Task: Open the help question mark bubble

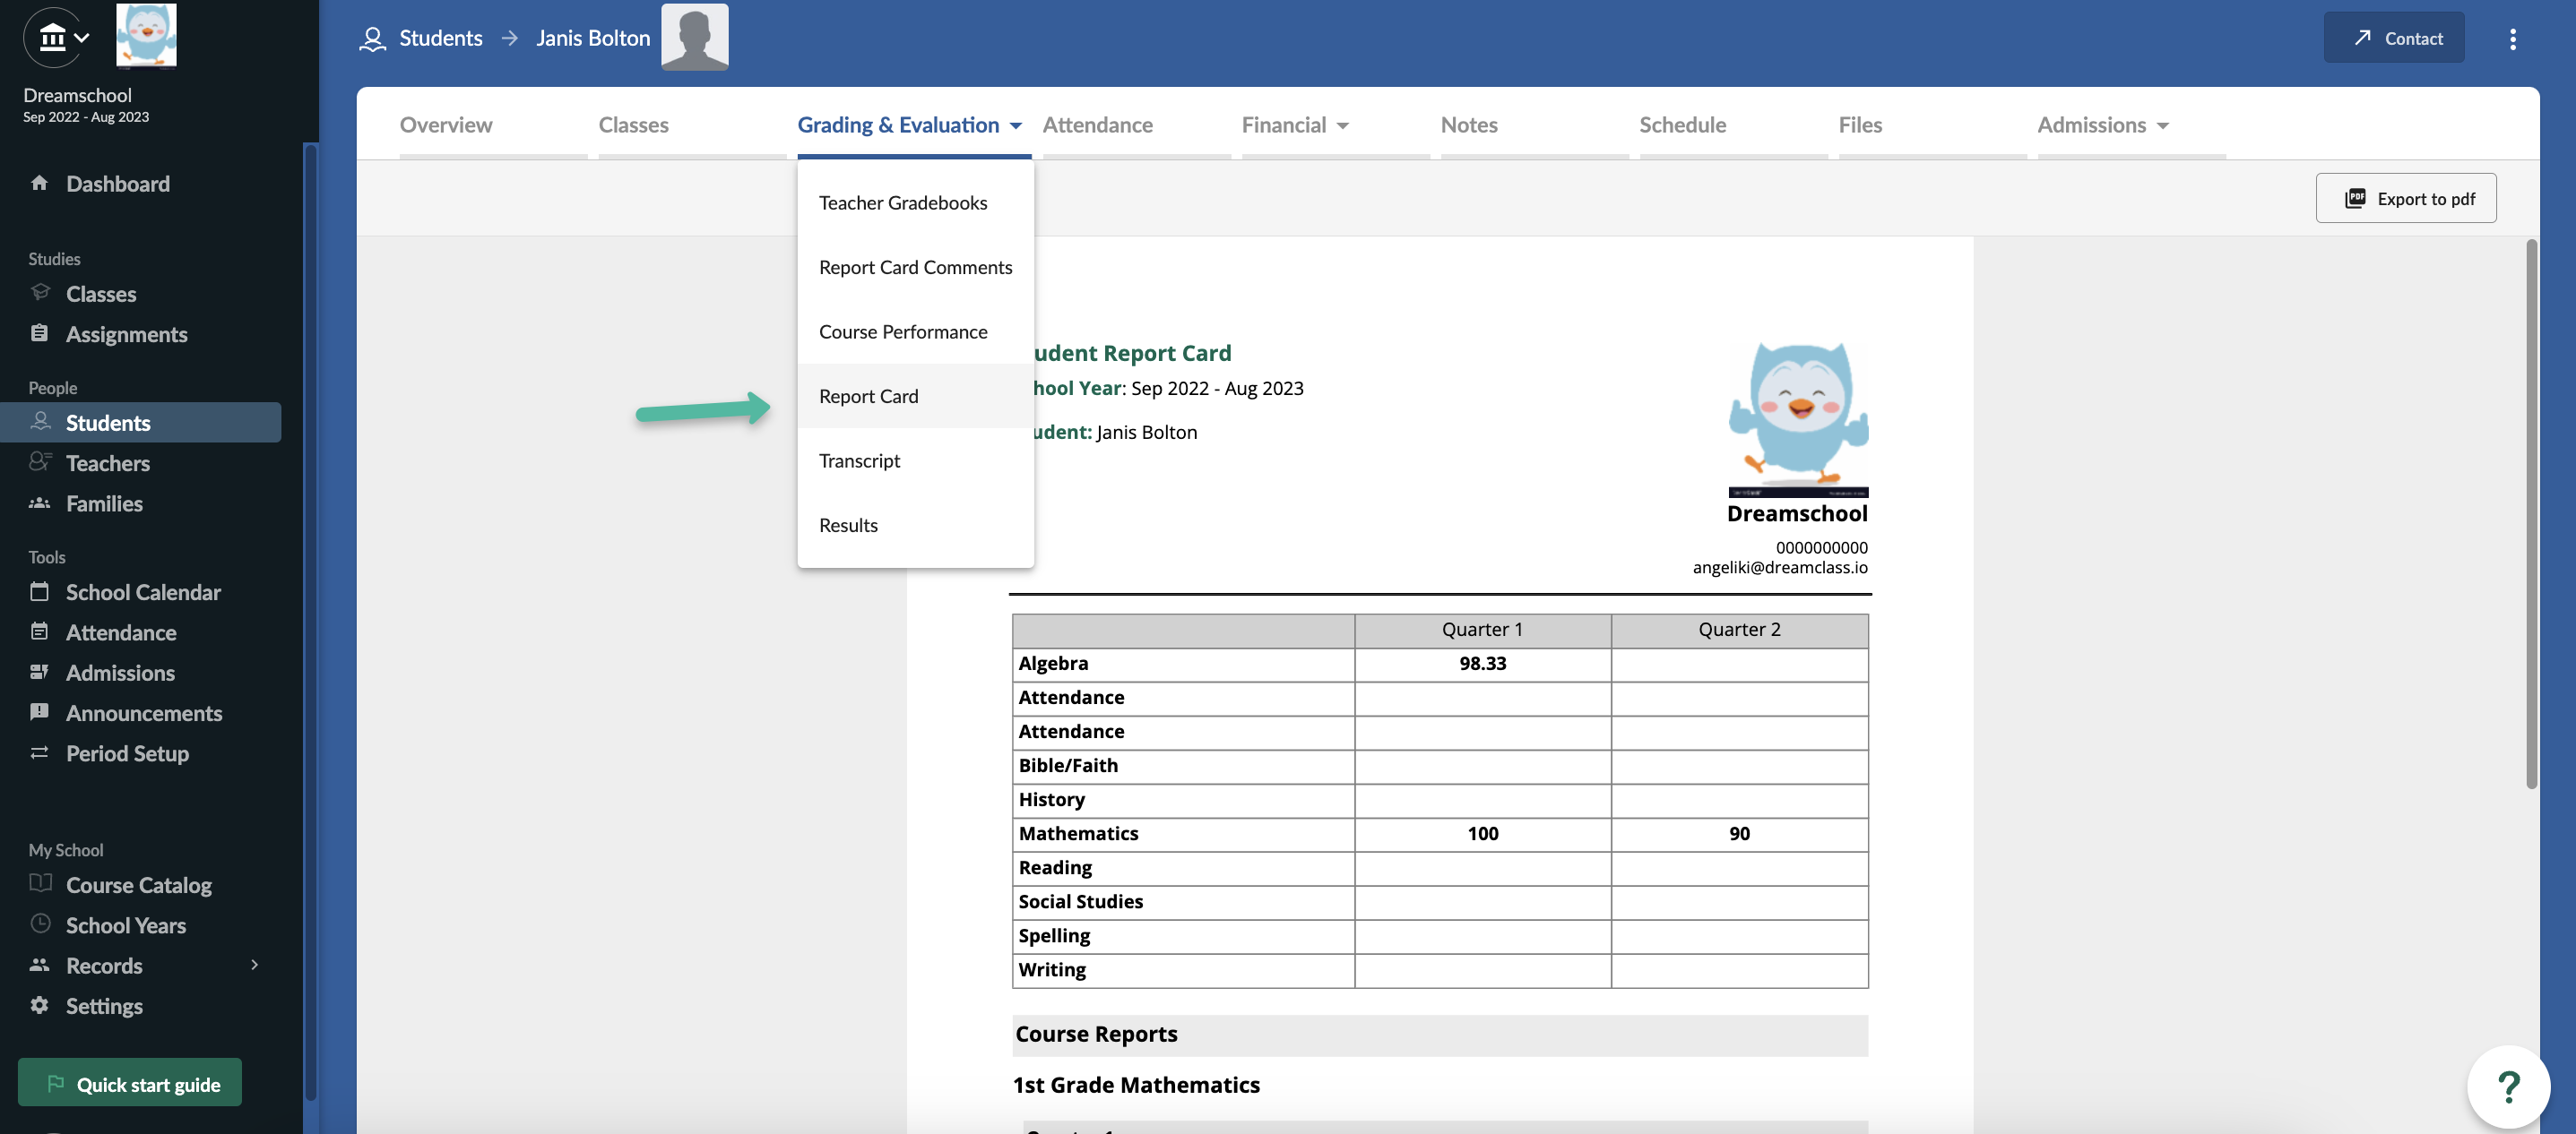Action: 2508,1086
